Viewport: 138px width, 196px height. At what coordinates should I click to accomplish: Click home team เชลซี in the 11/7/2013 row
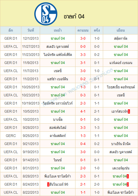pos(58,71)
